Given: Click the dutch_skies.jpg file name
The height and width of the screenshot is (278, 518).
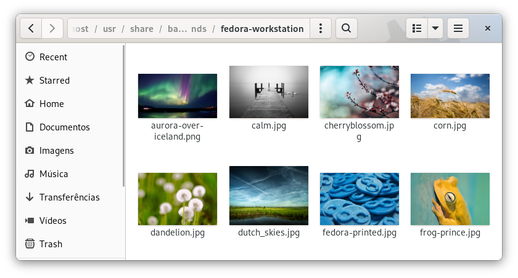Looking at the screenshot, I should point(269,232).
